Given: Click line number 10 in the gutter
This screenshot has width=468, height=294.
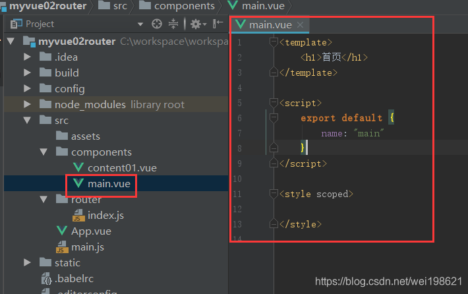Looking at the screenshot, I should (x=237, y=179).
